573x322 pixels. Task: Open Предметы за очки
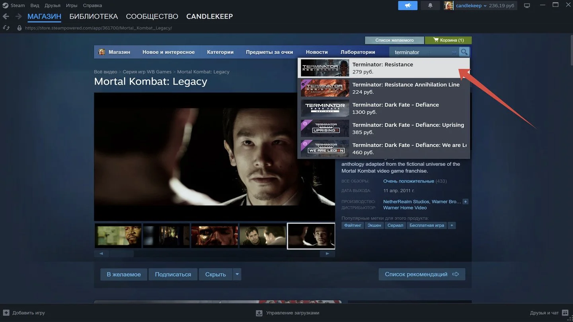point(269,52)
